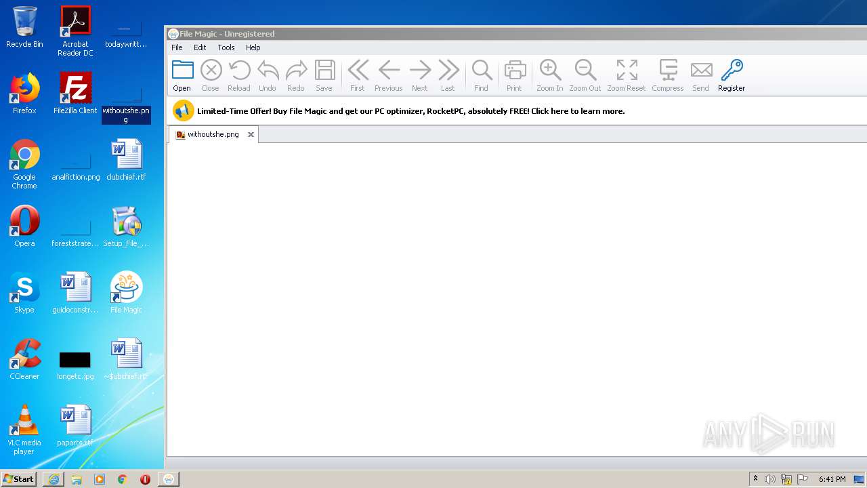Show hidden tray icons arrow
The width and height of the screenshot is (867, 488).
coord(756,479)
